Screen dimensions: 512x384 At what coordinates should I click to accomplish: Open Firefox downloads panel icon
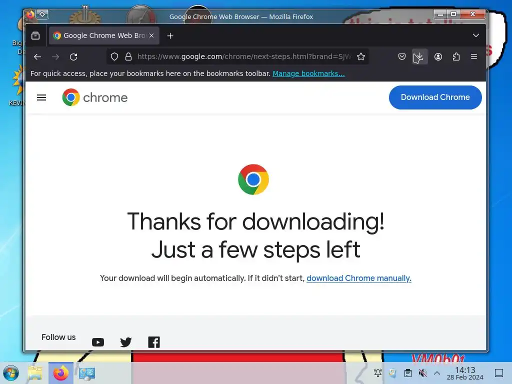pos(419,57)
